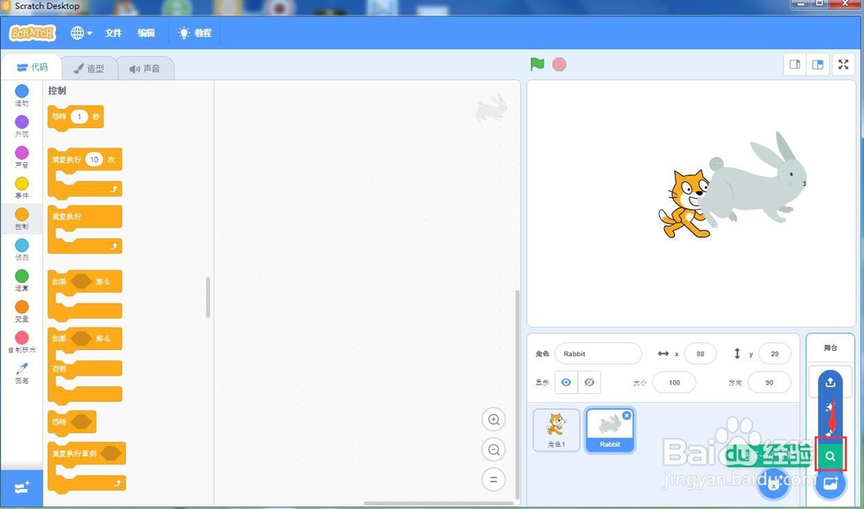The width and height of the screenshot is (864, 509).
Task: Click the block palette scrollbar
Action: click(x=207, y=297)
